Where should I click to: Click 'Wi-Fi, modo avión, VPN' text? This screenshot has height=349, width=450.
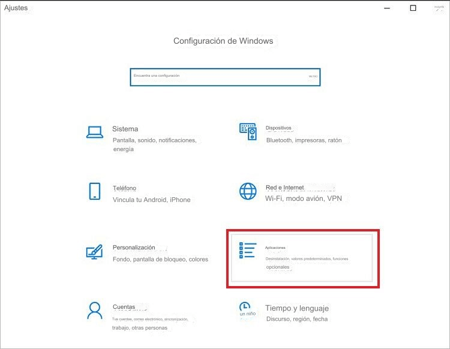coord(304,198)
